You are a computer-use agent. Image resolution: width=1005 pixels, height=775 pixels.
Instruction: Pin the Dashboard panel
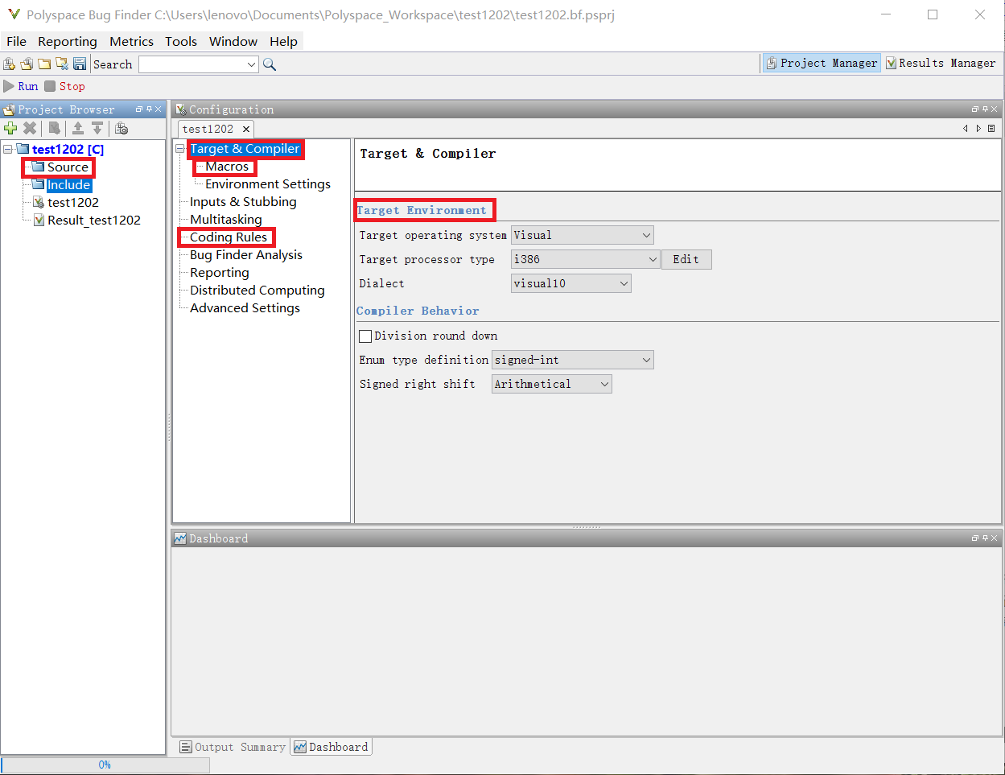tap(985, 538)
